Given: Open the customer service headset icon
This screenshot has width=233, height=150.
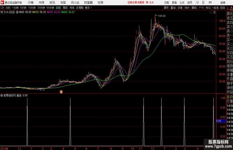Looking at the screenshot, I should [x=197, y=2].
